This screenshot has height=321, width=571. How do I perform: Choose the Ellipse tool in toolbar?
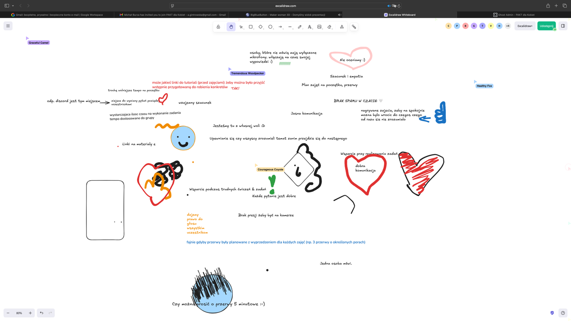pos(270,27)
